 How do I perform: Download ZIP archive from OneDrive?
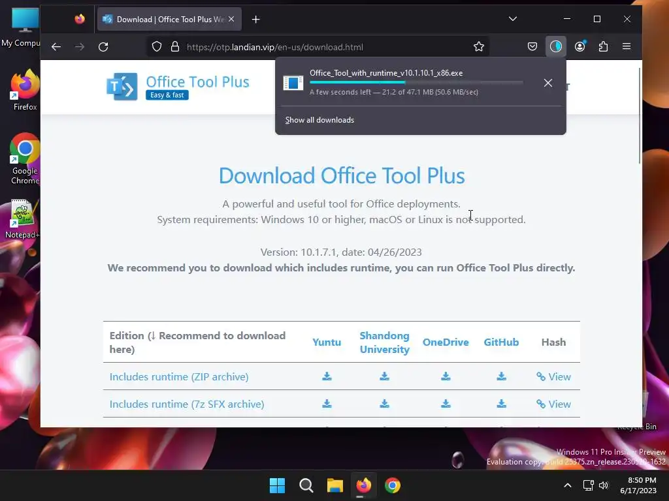tap(446, 376)
